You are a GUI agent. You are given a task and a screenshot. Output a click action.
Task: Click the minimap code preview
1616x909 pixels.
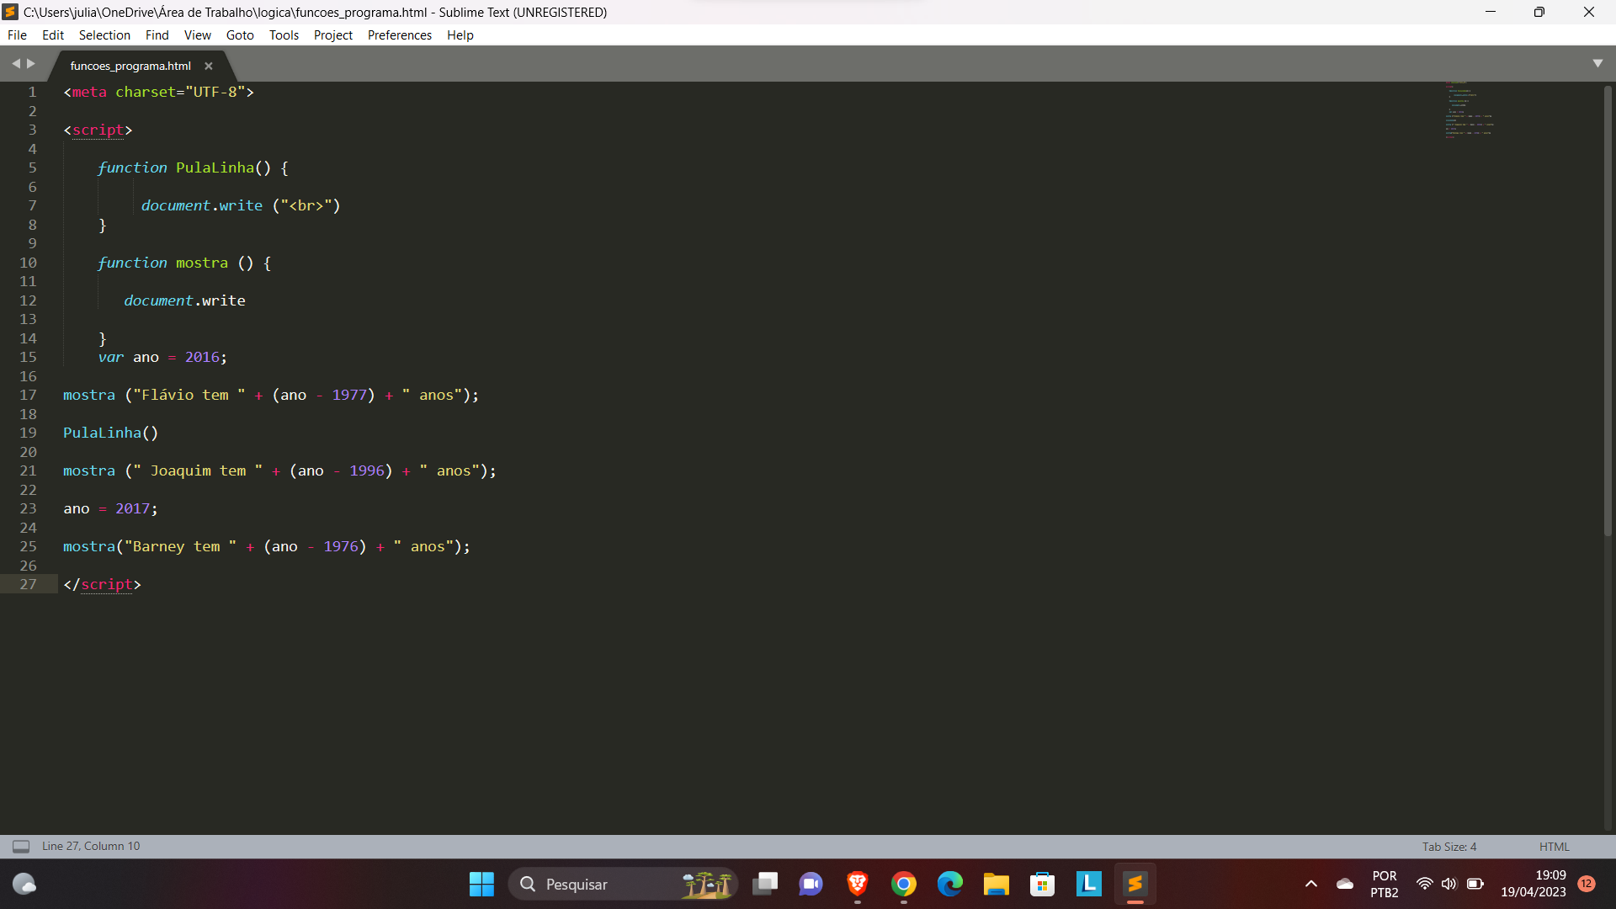click(1469, 109)
